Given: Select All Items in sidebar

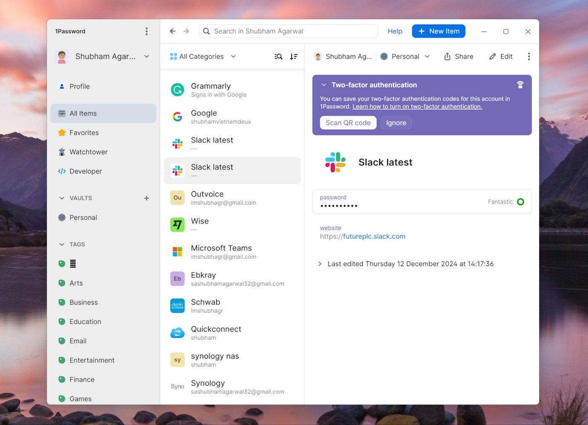Looking at the screenshot, I should pos(103,113).
